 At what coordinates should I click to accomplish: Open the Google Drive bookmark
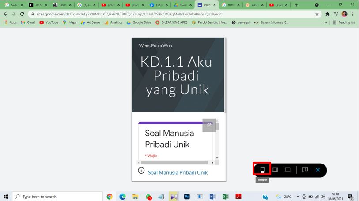[x=139, y=22]
